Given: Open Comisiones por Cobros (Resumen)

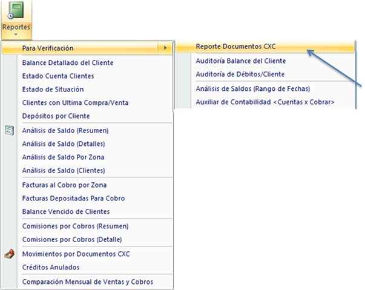Looking at the screenshot, I should pos(75,226).
